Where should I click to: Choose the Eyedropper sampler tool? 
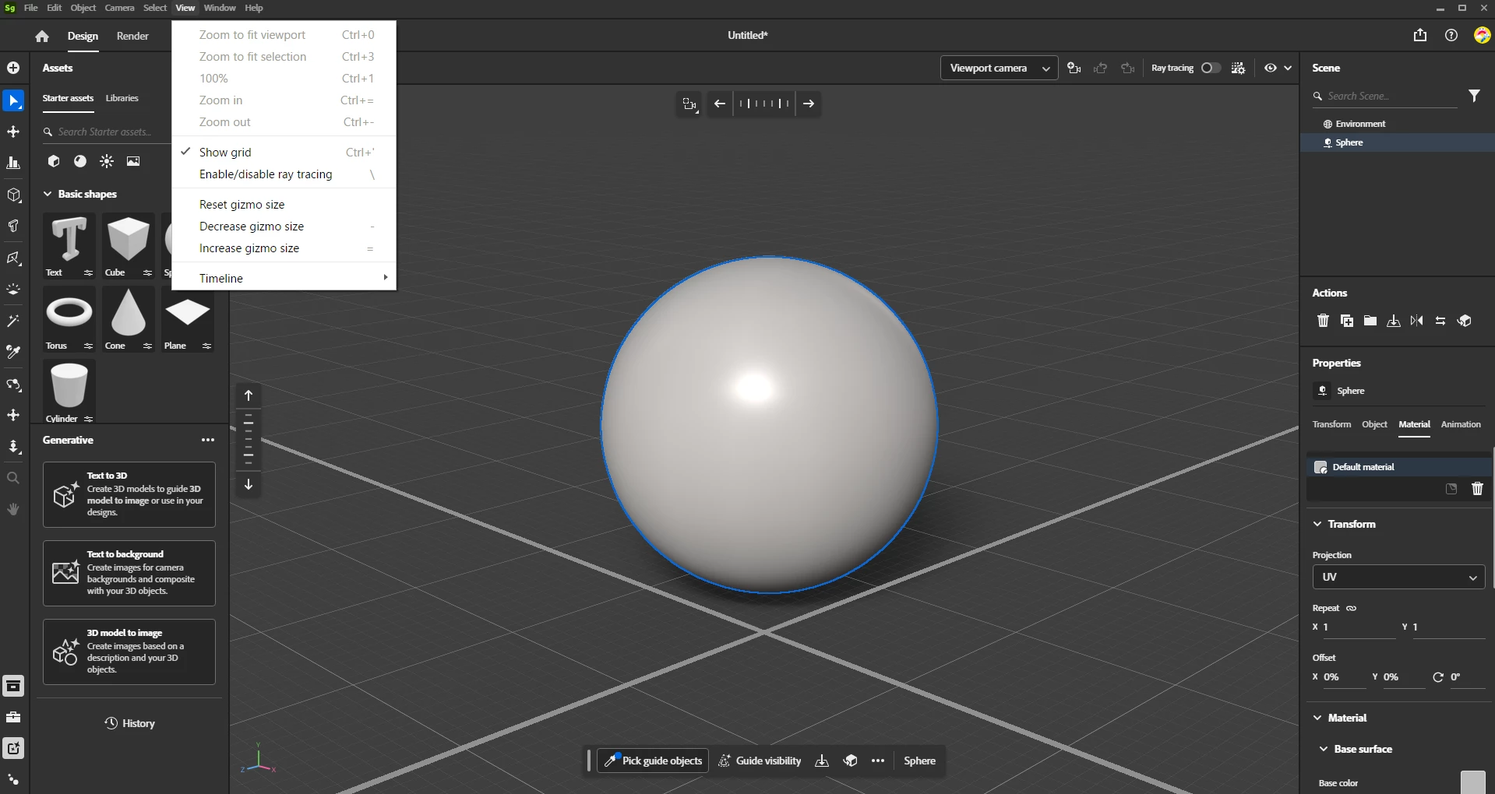point(13,352)
